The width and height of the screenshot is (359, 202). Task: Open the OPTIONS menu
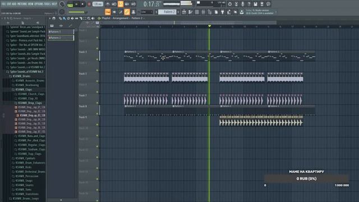(39, 4)
